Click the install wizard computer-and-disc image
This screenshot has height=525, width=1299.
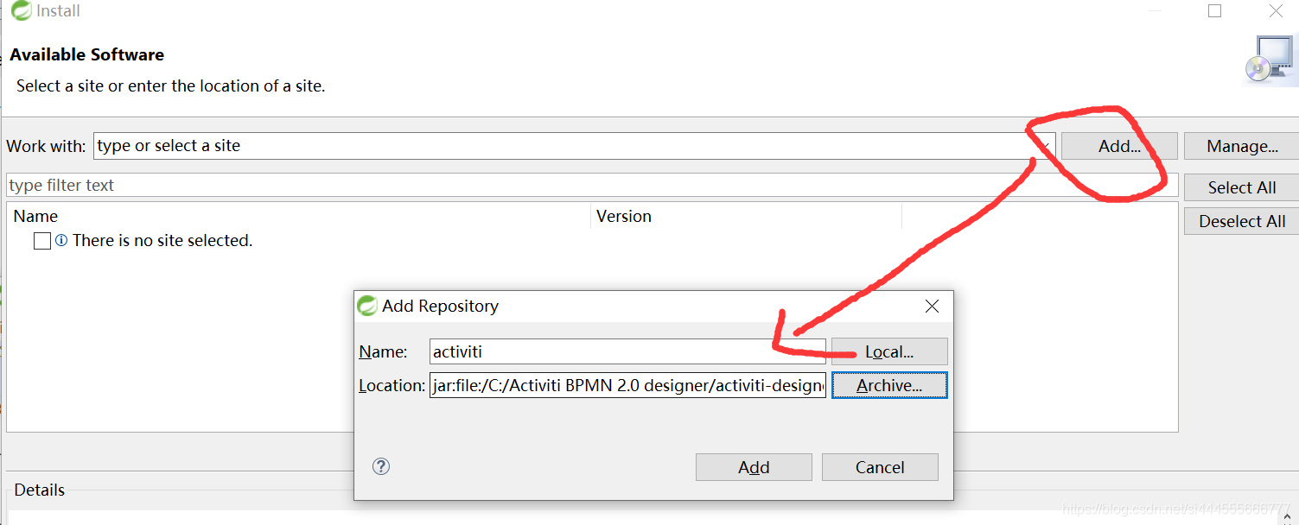click(x=1270, y=60)
